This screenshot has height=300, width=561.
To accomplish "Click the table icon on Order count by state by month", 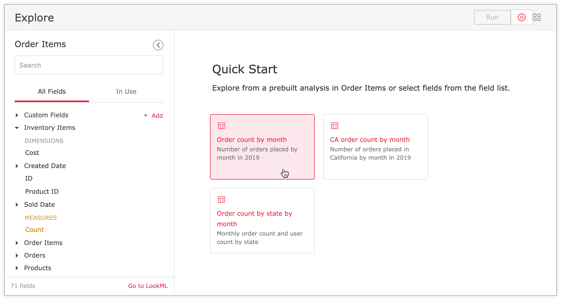I will click(x=221, y=199).
